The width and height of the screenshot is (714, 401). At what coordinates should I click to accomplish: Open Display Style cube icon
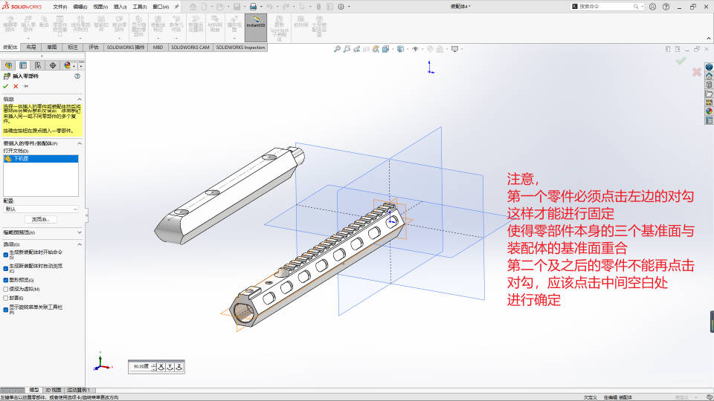click(x=400, y=49)
